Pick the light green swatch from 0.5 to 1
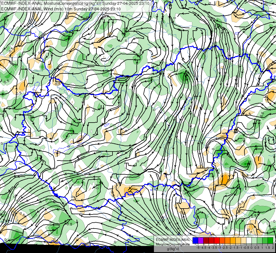276x253 pixels. pos(260,241)
